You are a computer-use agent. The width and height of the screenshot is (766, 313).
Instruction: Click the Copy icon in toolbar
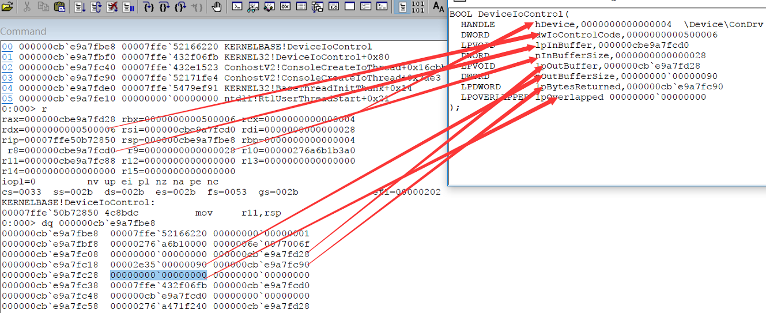coord(43,7)
